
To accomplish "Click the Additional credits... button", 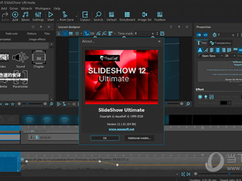I will coord(139,138).
